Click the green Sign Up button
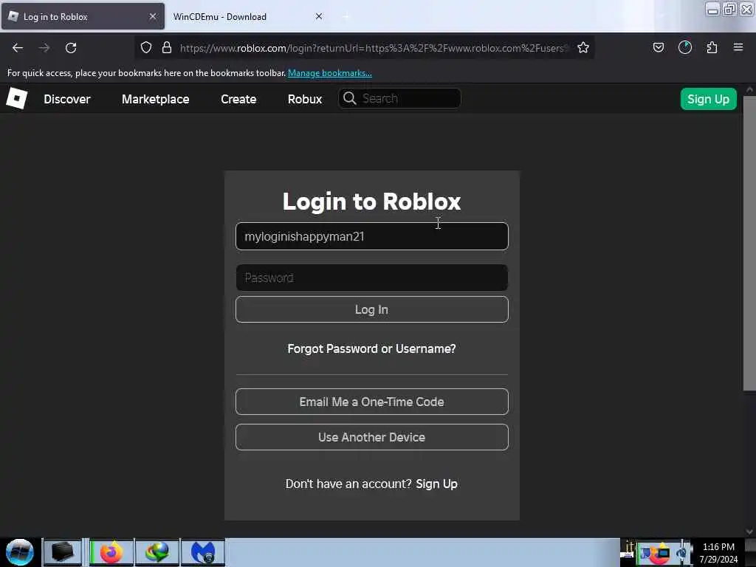 [x=708, y=99]
